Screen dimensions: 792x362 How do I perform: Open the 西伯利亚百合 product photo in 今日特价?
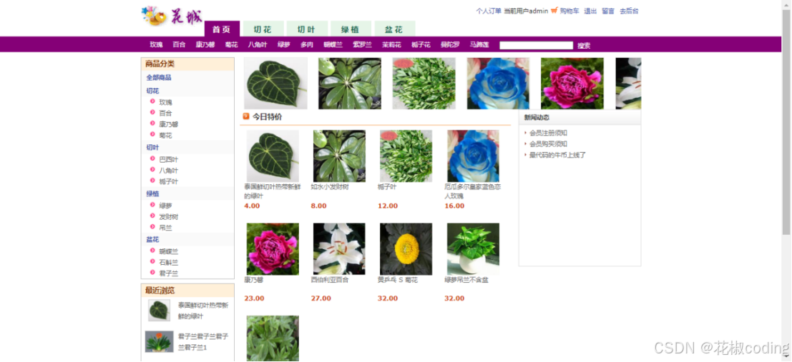coord(339,249)
